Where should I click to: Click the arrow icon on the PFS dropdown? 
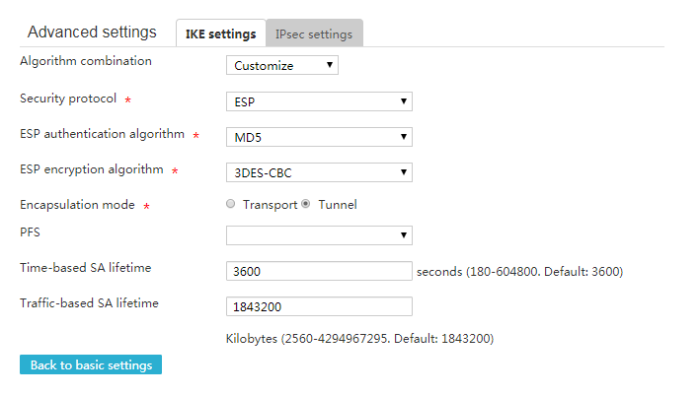(404, 234)
